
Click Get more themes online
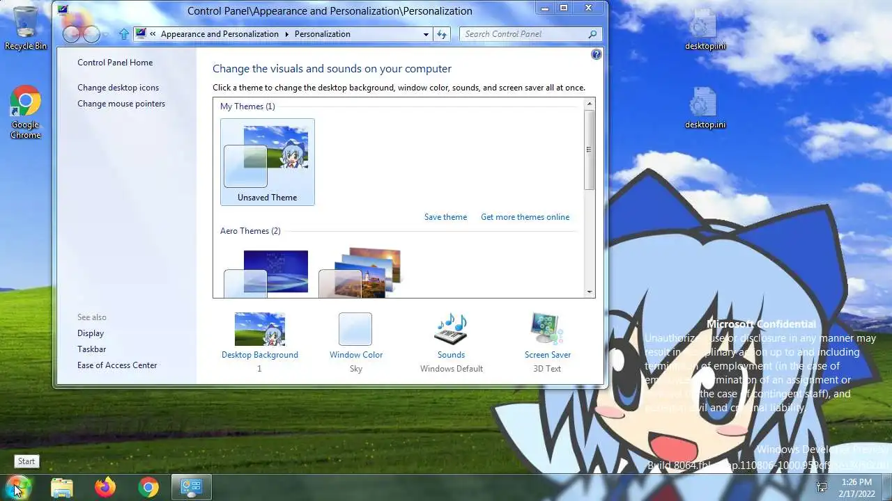525,216
